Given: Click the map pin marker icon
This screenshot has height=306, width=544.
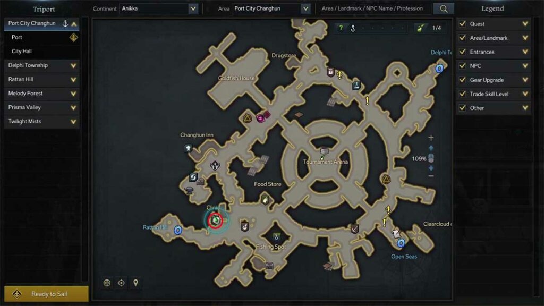Looking at the screenshot, I should (x=135, y=283).
